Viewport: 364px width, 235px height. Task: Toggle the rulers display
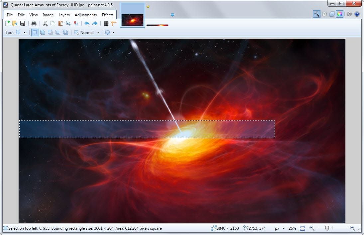114,23
